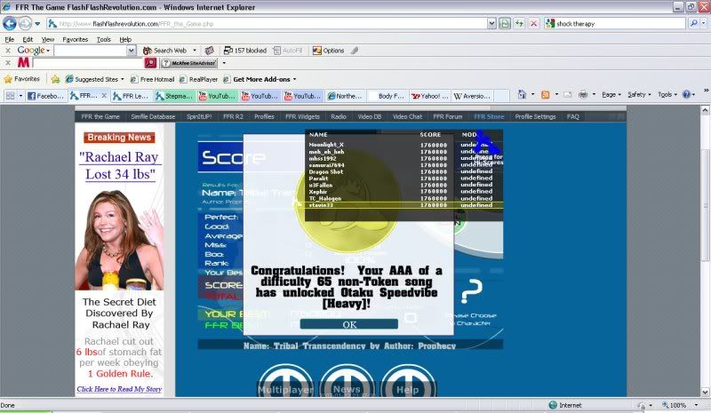Click the RSS feeds icon
Image resolution: width=711 pixels, height=413 pixels.
tap(545, 94)
